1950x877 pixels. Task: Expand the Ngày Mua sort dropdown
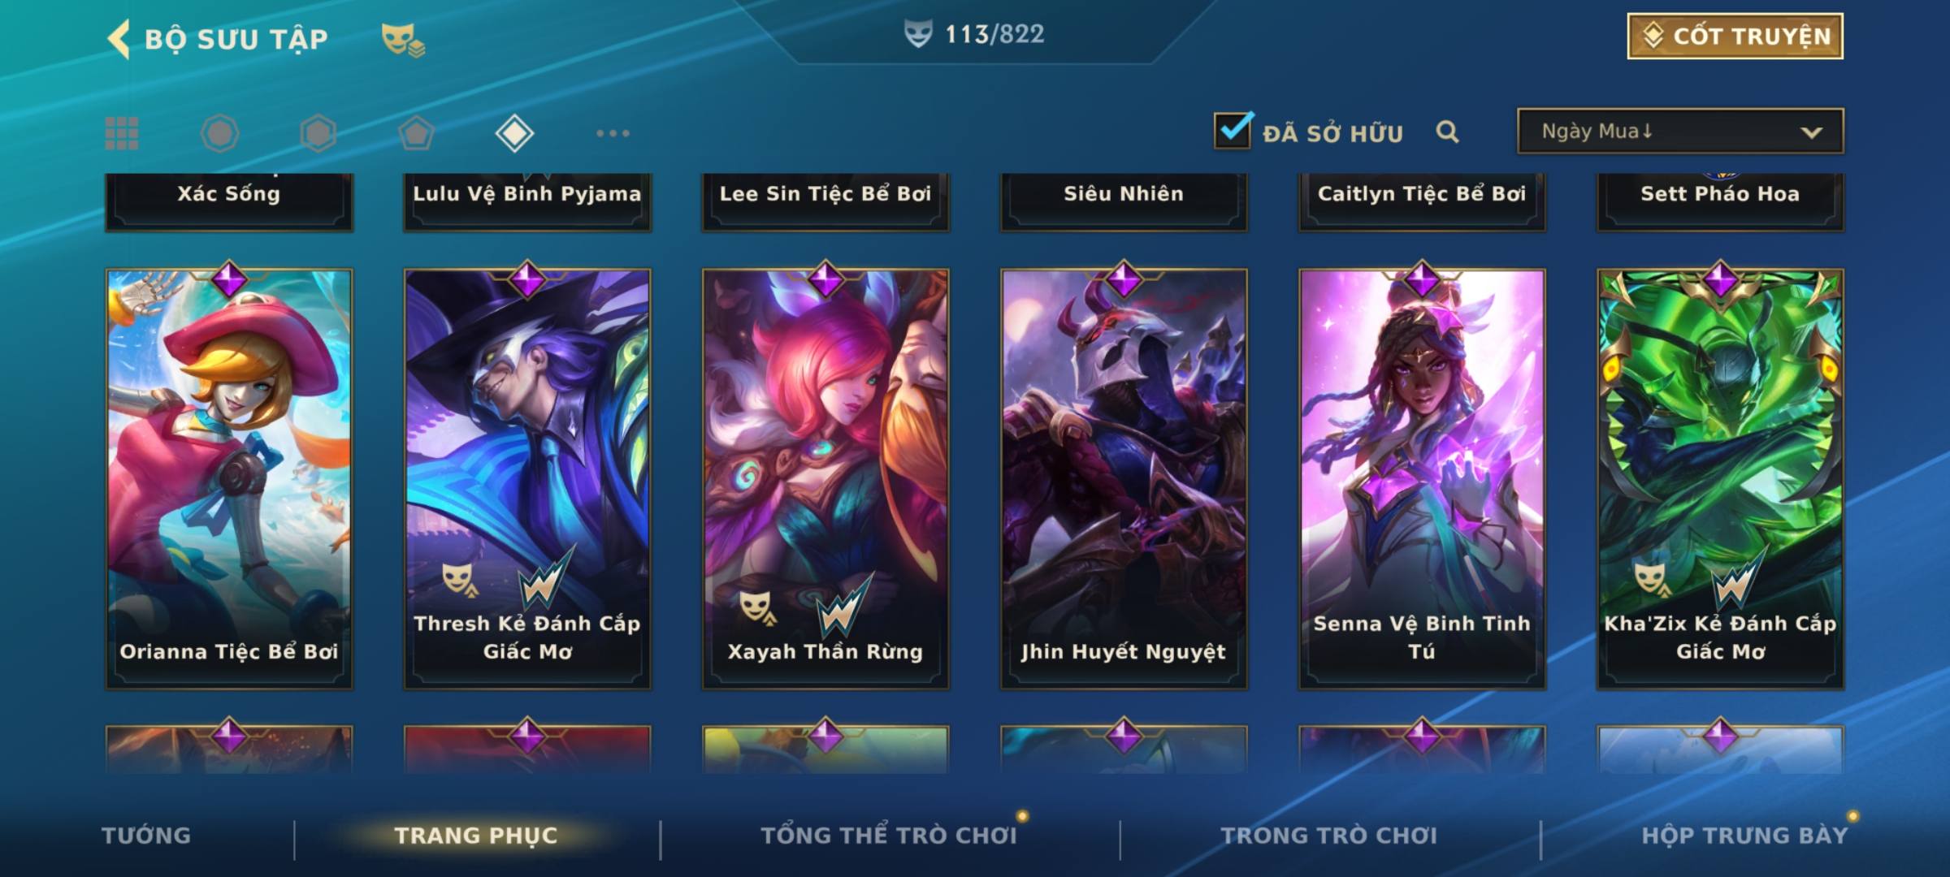click(x=1680, y=131)
